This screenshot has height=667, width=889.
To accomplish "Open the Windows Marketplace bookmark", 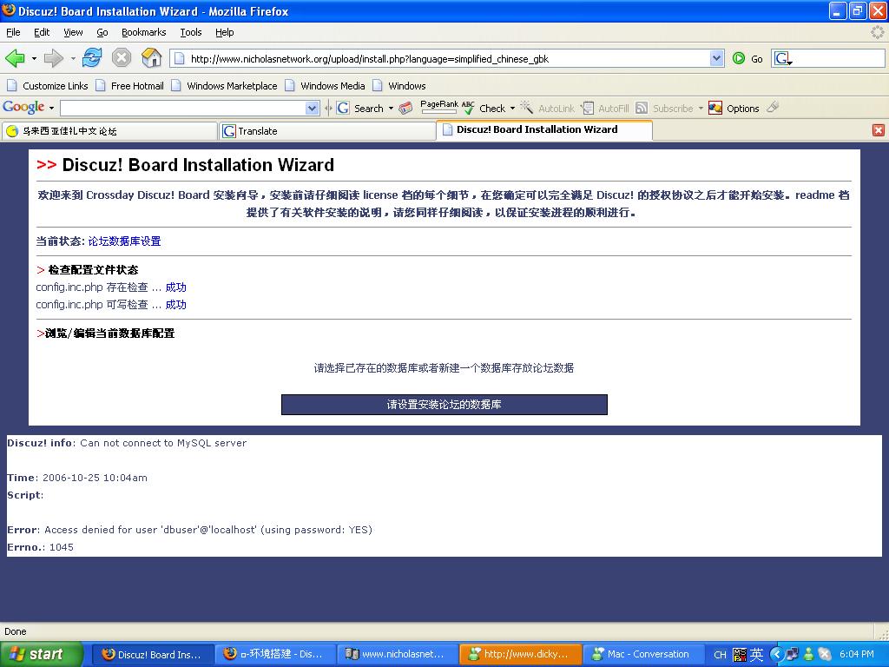I will click(225, 86).
